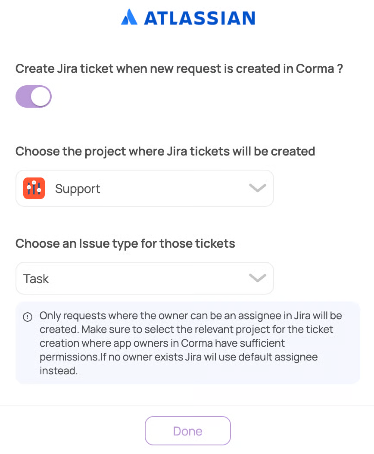
Task: Select the Support project name text
Action: [78, 189]
